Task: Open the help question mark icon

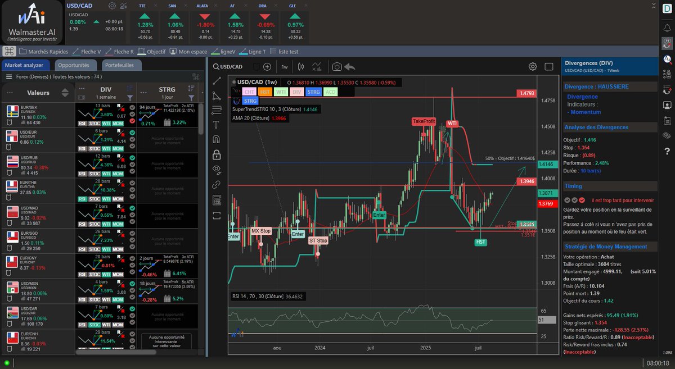Action: click(667, 151)
